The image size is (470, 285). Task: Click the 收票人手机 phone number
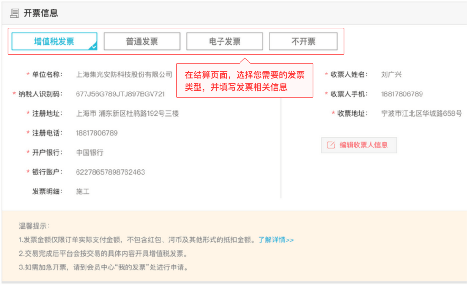click(402, 94)
